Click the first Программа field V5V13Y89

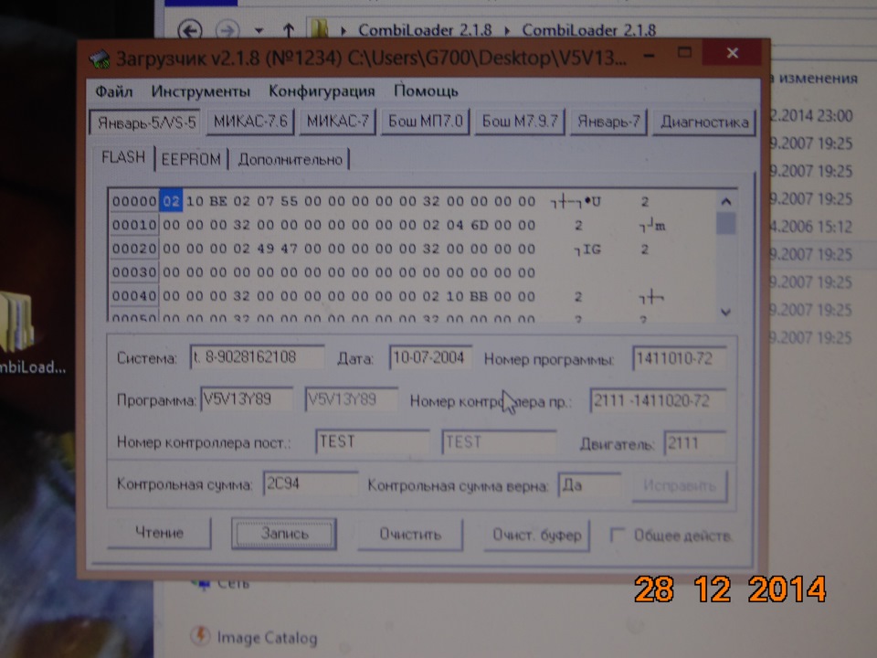(x=246, y=399)
